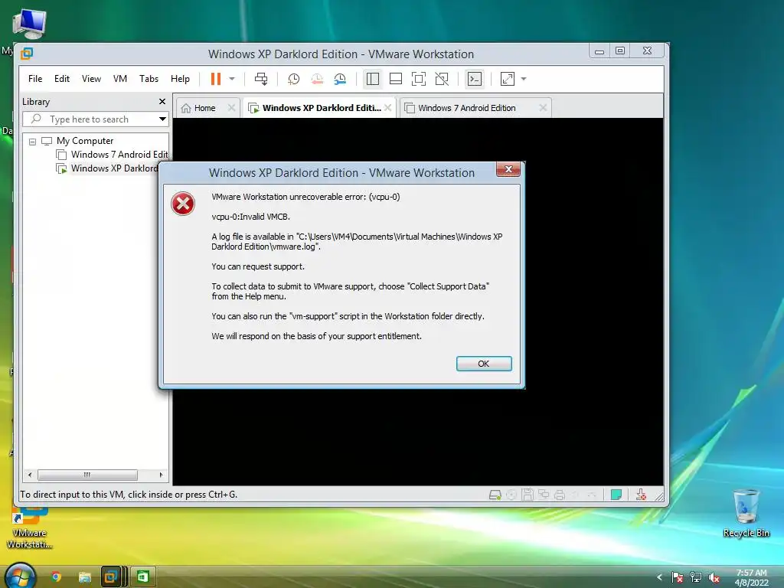Select the Windows XP Darklord Edition tab

(322, 108)
